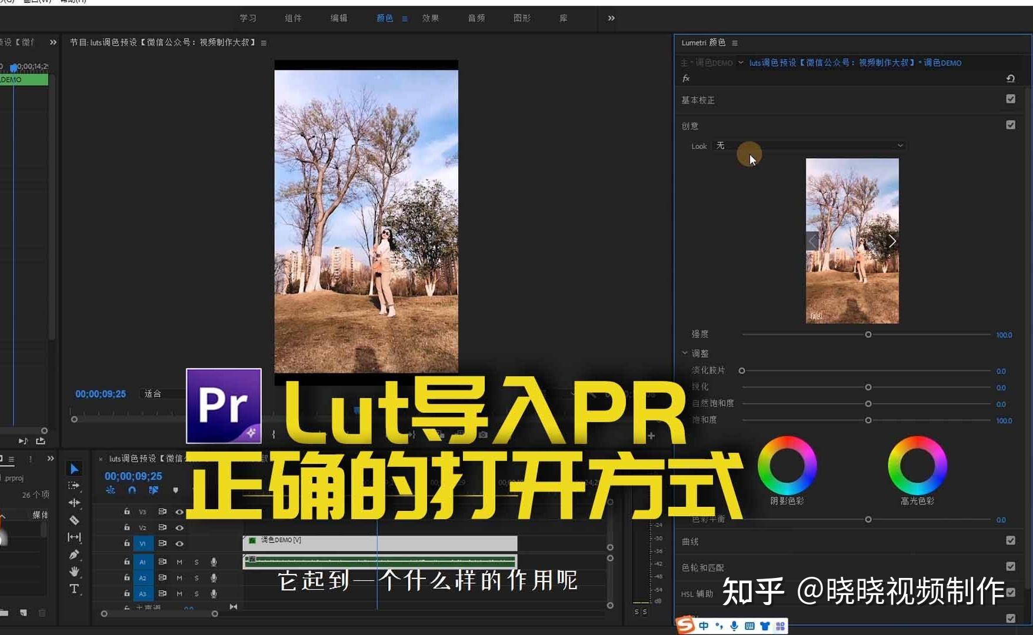Toggle Curves (曲线) section checkbox
The image size is (1033, 635).
pyautogui.click(x=1010, y=540)
